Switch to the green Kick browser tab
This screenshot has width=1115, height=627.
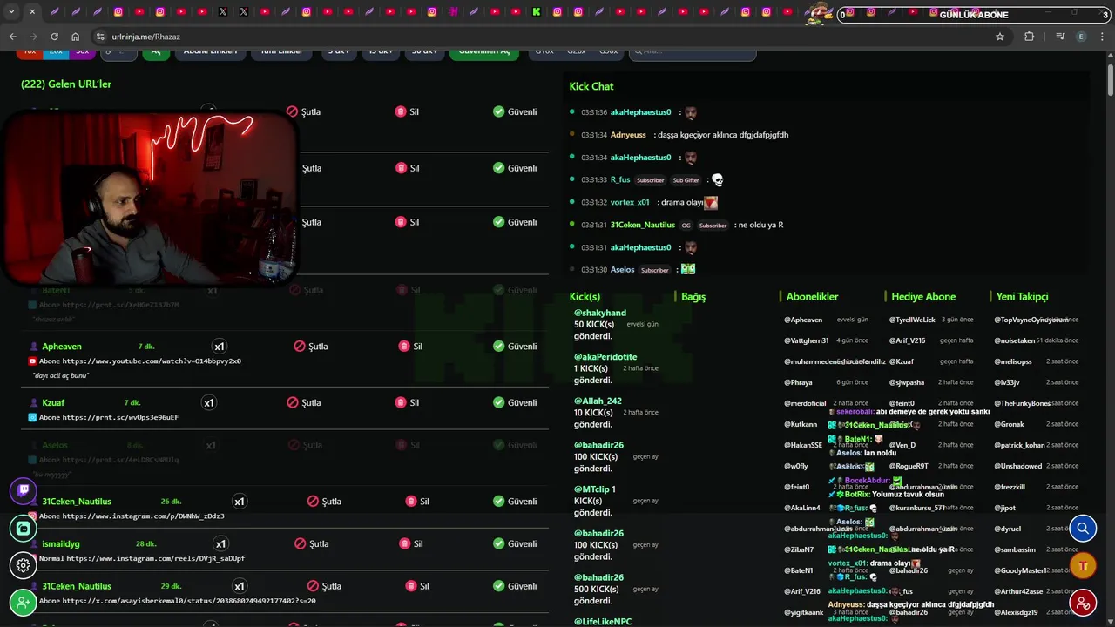point(537,12)
